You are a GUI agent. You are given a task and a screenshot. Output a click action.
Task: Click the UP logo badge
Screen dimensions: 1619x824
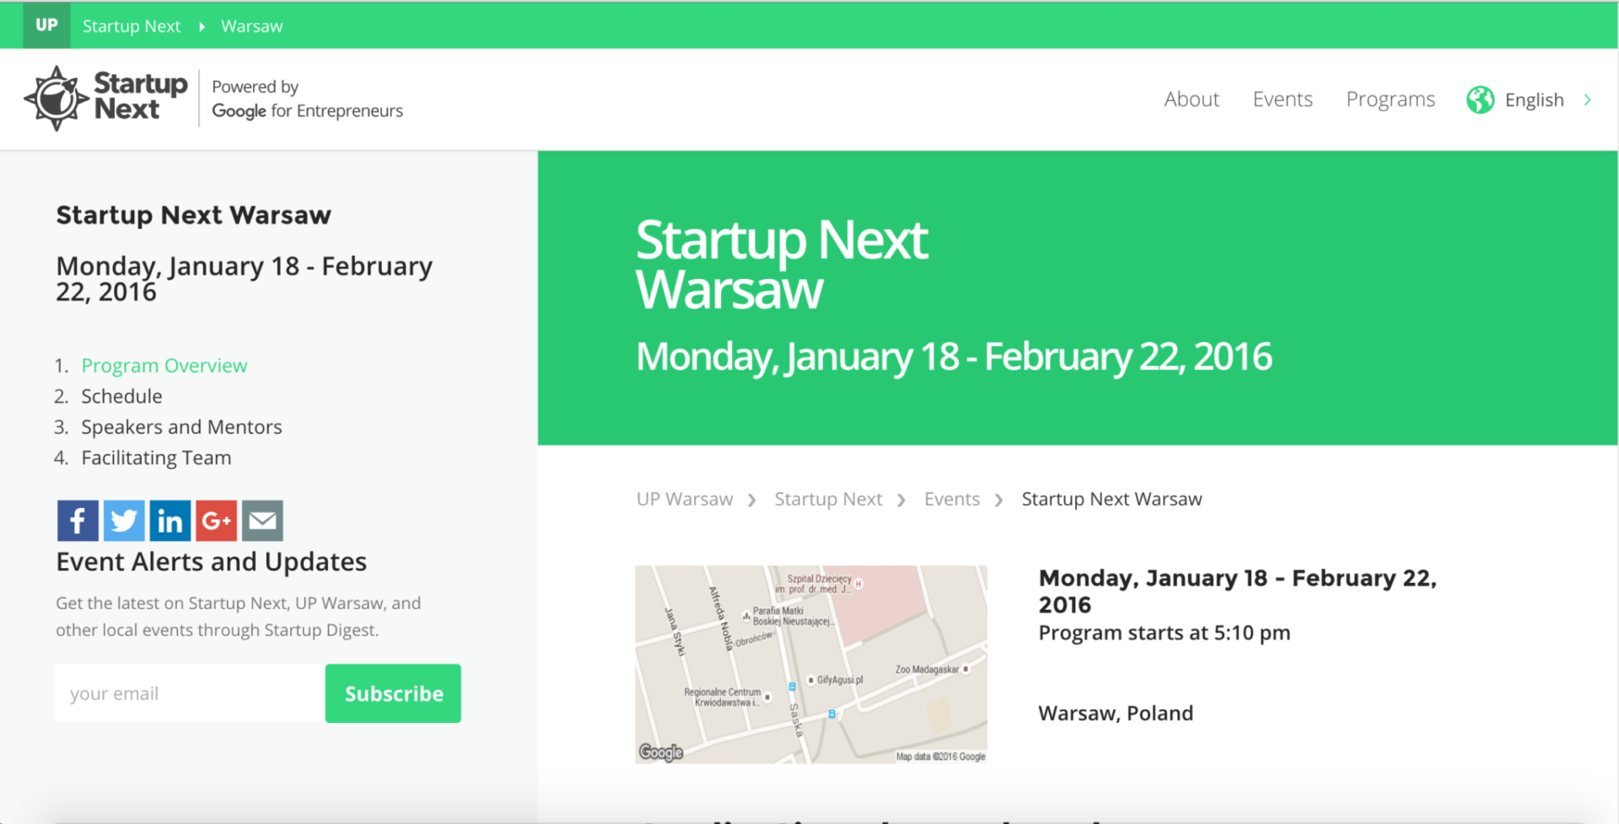[x=46, y=25]
